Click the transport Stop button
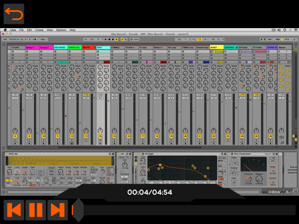 tap(109, 39)
